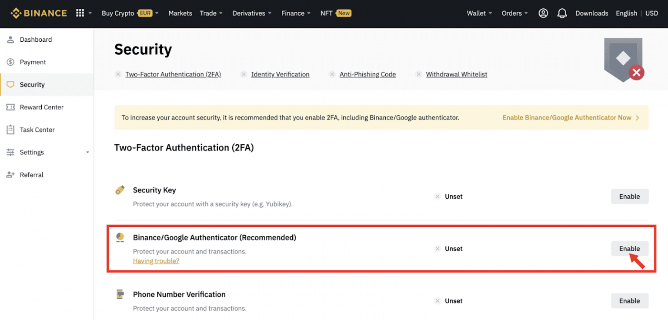Dismiss the Anti-Phishing Code tag

(x=332, y=74)
